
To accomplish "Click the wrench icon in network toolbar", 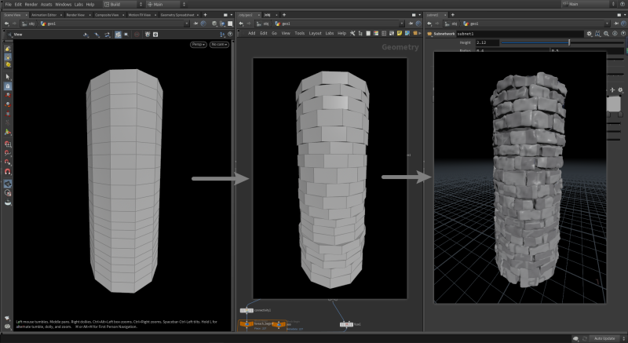I will tap(353, 33).
